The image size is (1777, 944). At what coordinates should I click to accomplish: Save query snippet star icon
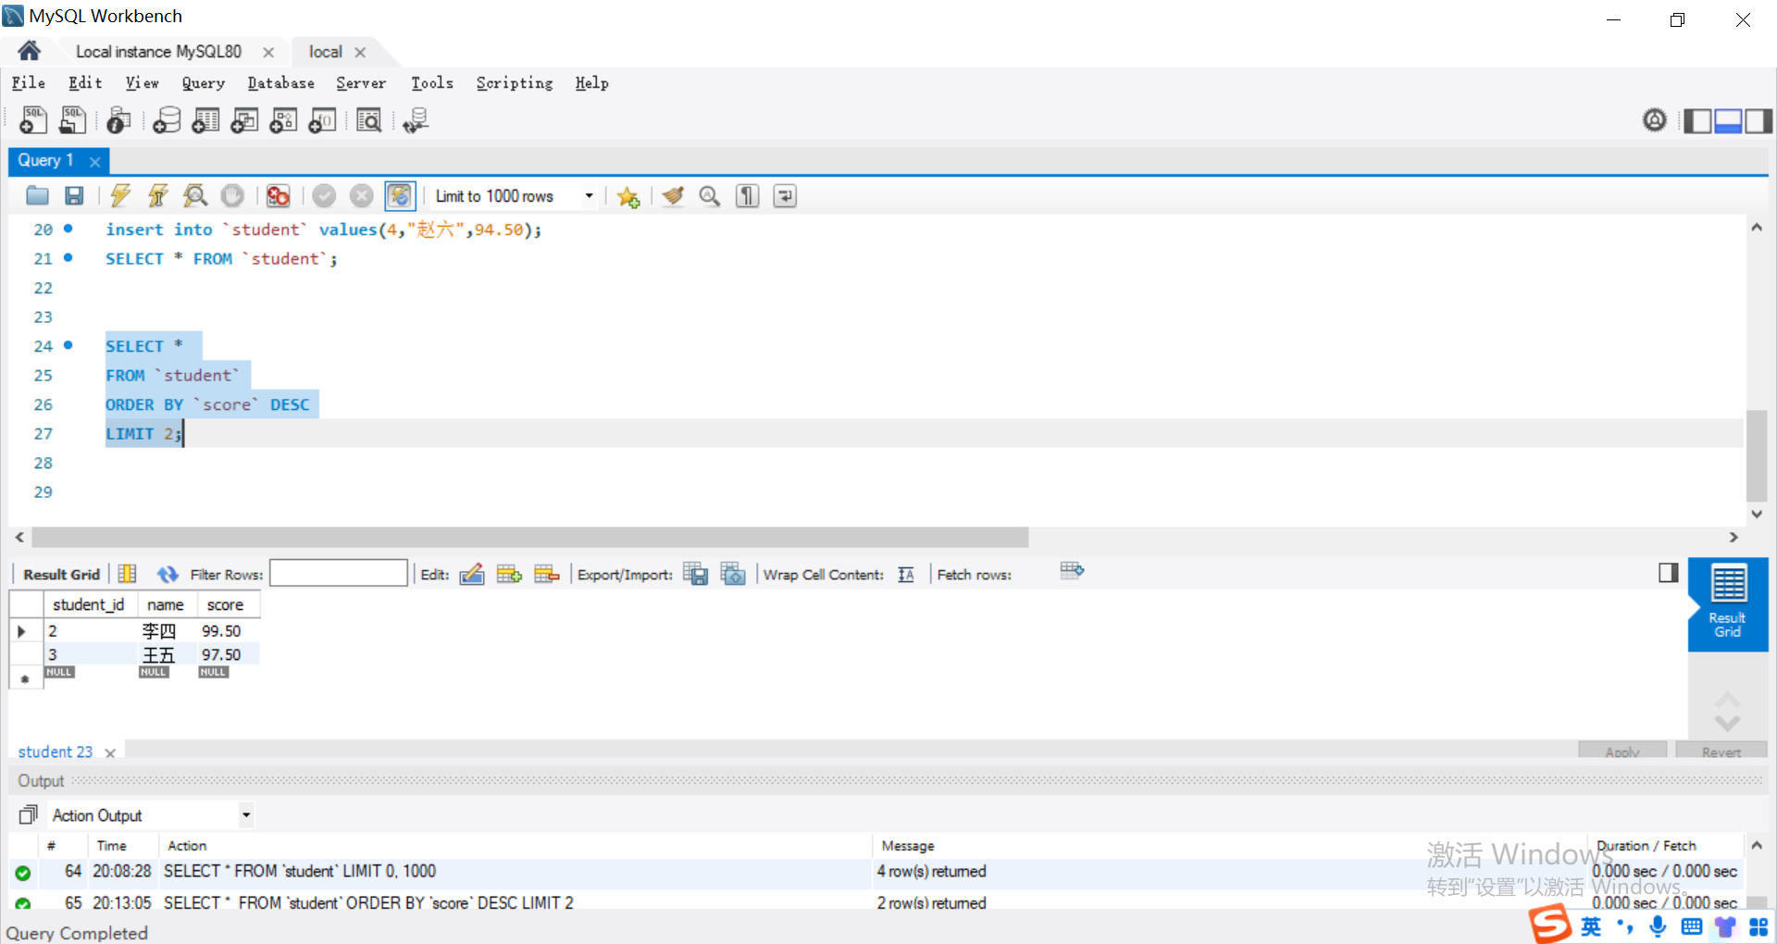628,196
